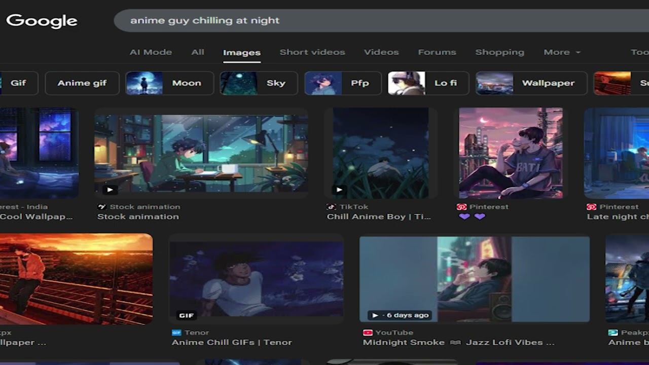Select the Pfp filter chip

point(343,83)
